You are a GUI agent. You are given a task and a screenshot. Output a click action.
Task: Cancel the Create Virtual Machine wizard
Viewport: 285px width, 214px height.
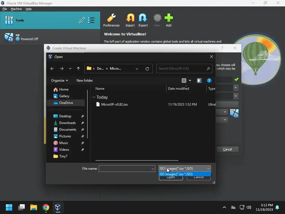point(227,149)
